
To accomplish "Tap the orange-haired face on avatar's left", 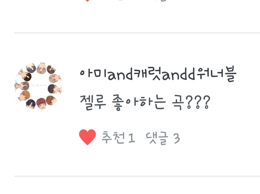I will [x=24, y=96].
